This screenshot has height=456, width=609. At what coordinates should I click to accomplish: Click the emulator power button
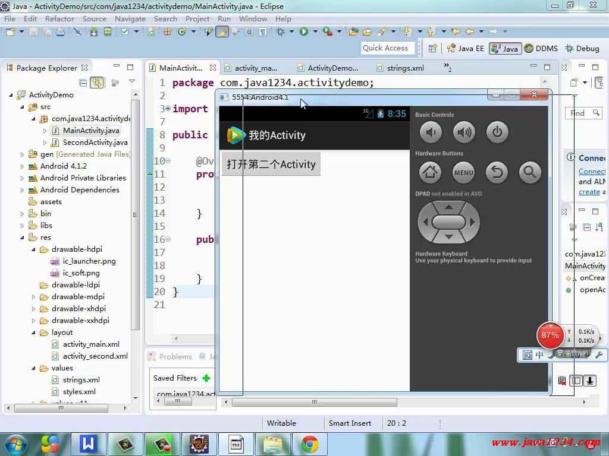click(497, 132)
